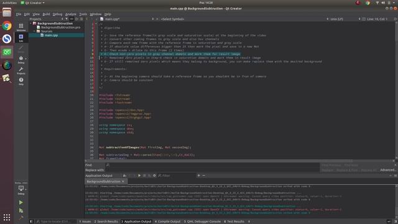Open the image viewer dock icon
The width and height of the screenshot is (398, 224).
[7, 78]
